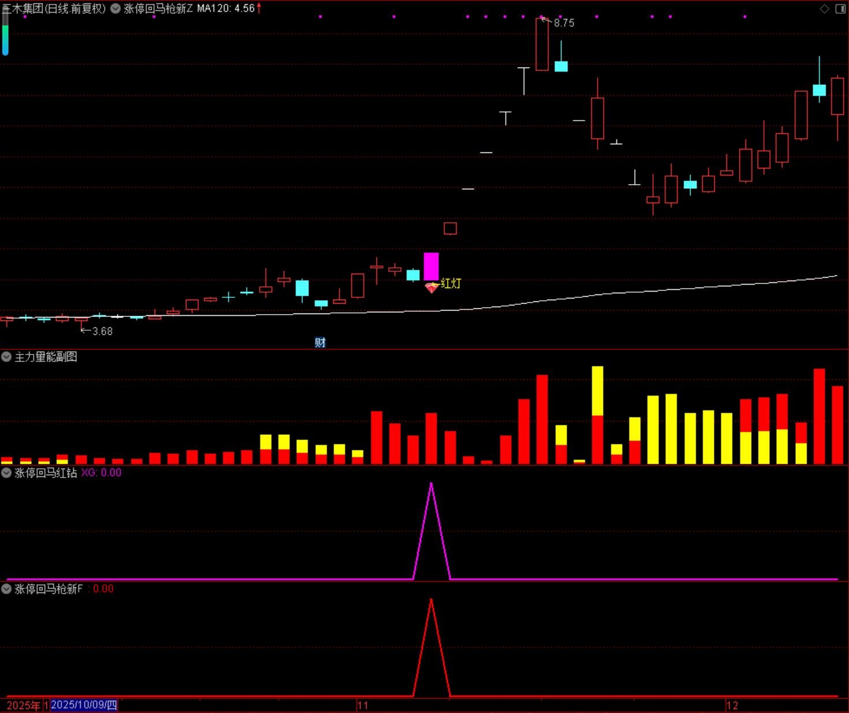
Task: Click the red diamond signal icon beside 红灯
Action: [431, 287]
